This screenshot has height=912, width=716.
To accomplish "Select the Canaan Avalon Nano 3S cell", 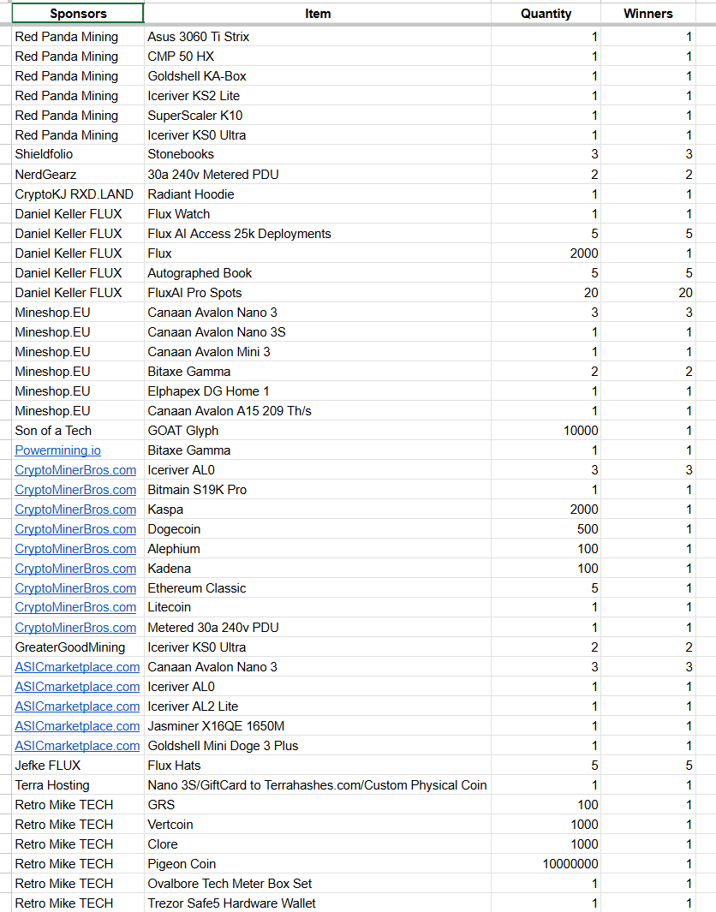I will coord(318,332).
